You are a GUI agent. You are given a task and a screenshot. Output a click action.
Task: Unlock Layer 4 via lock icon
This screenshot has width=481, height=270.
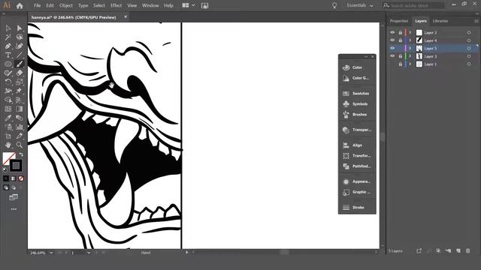pos(401,40)
